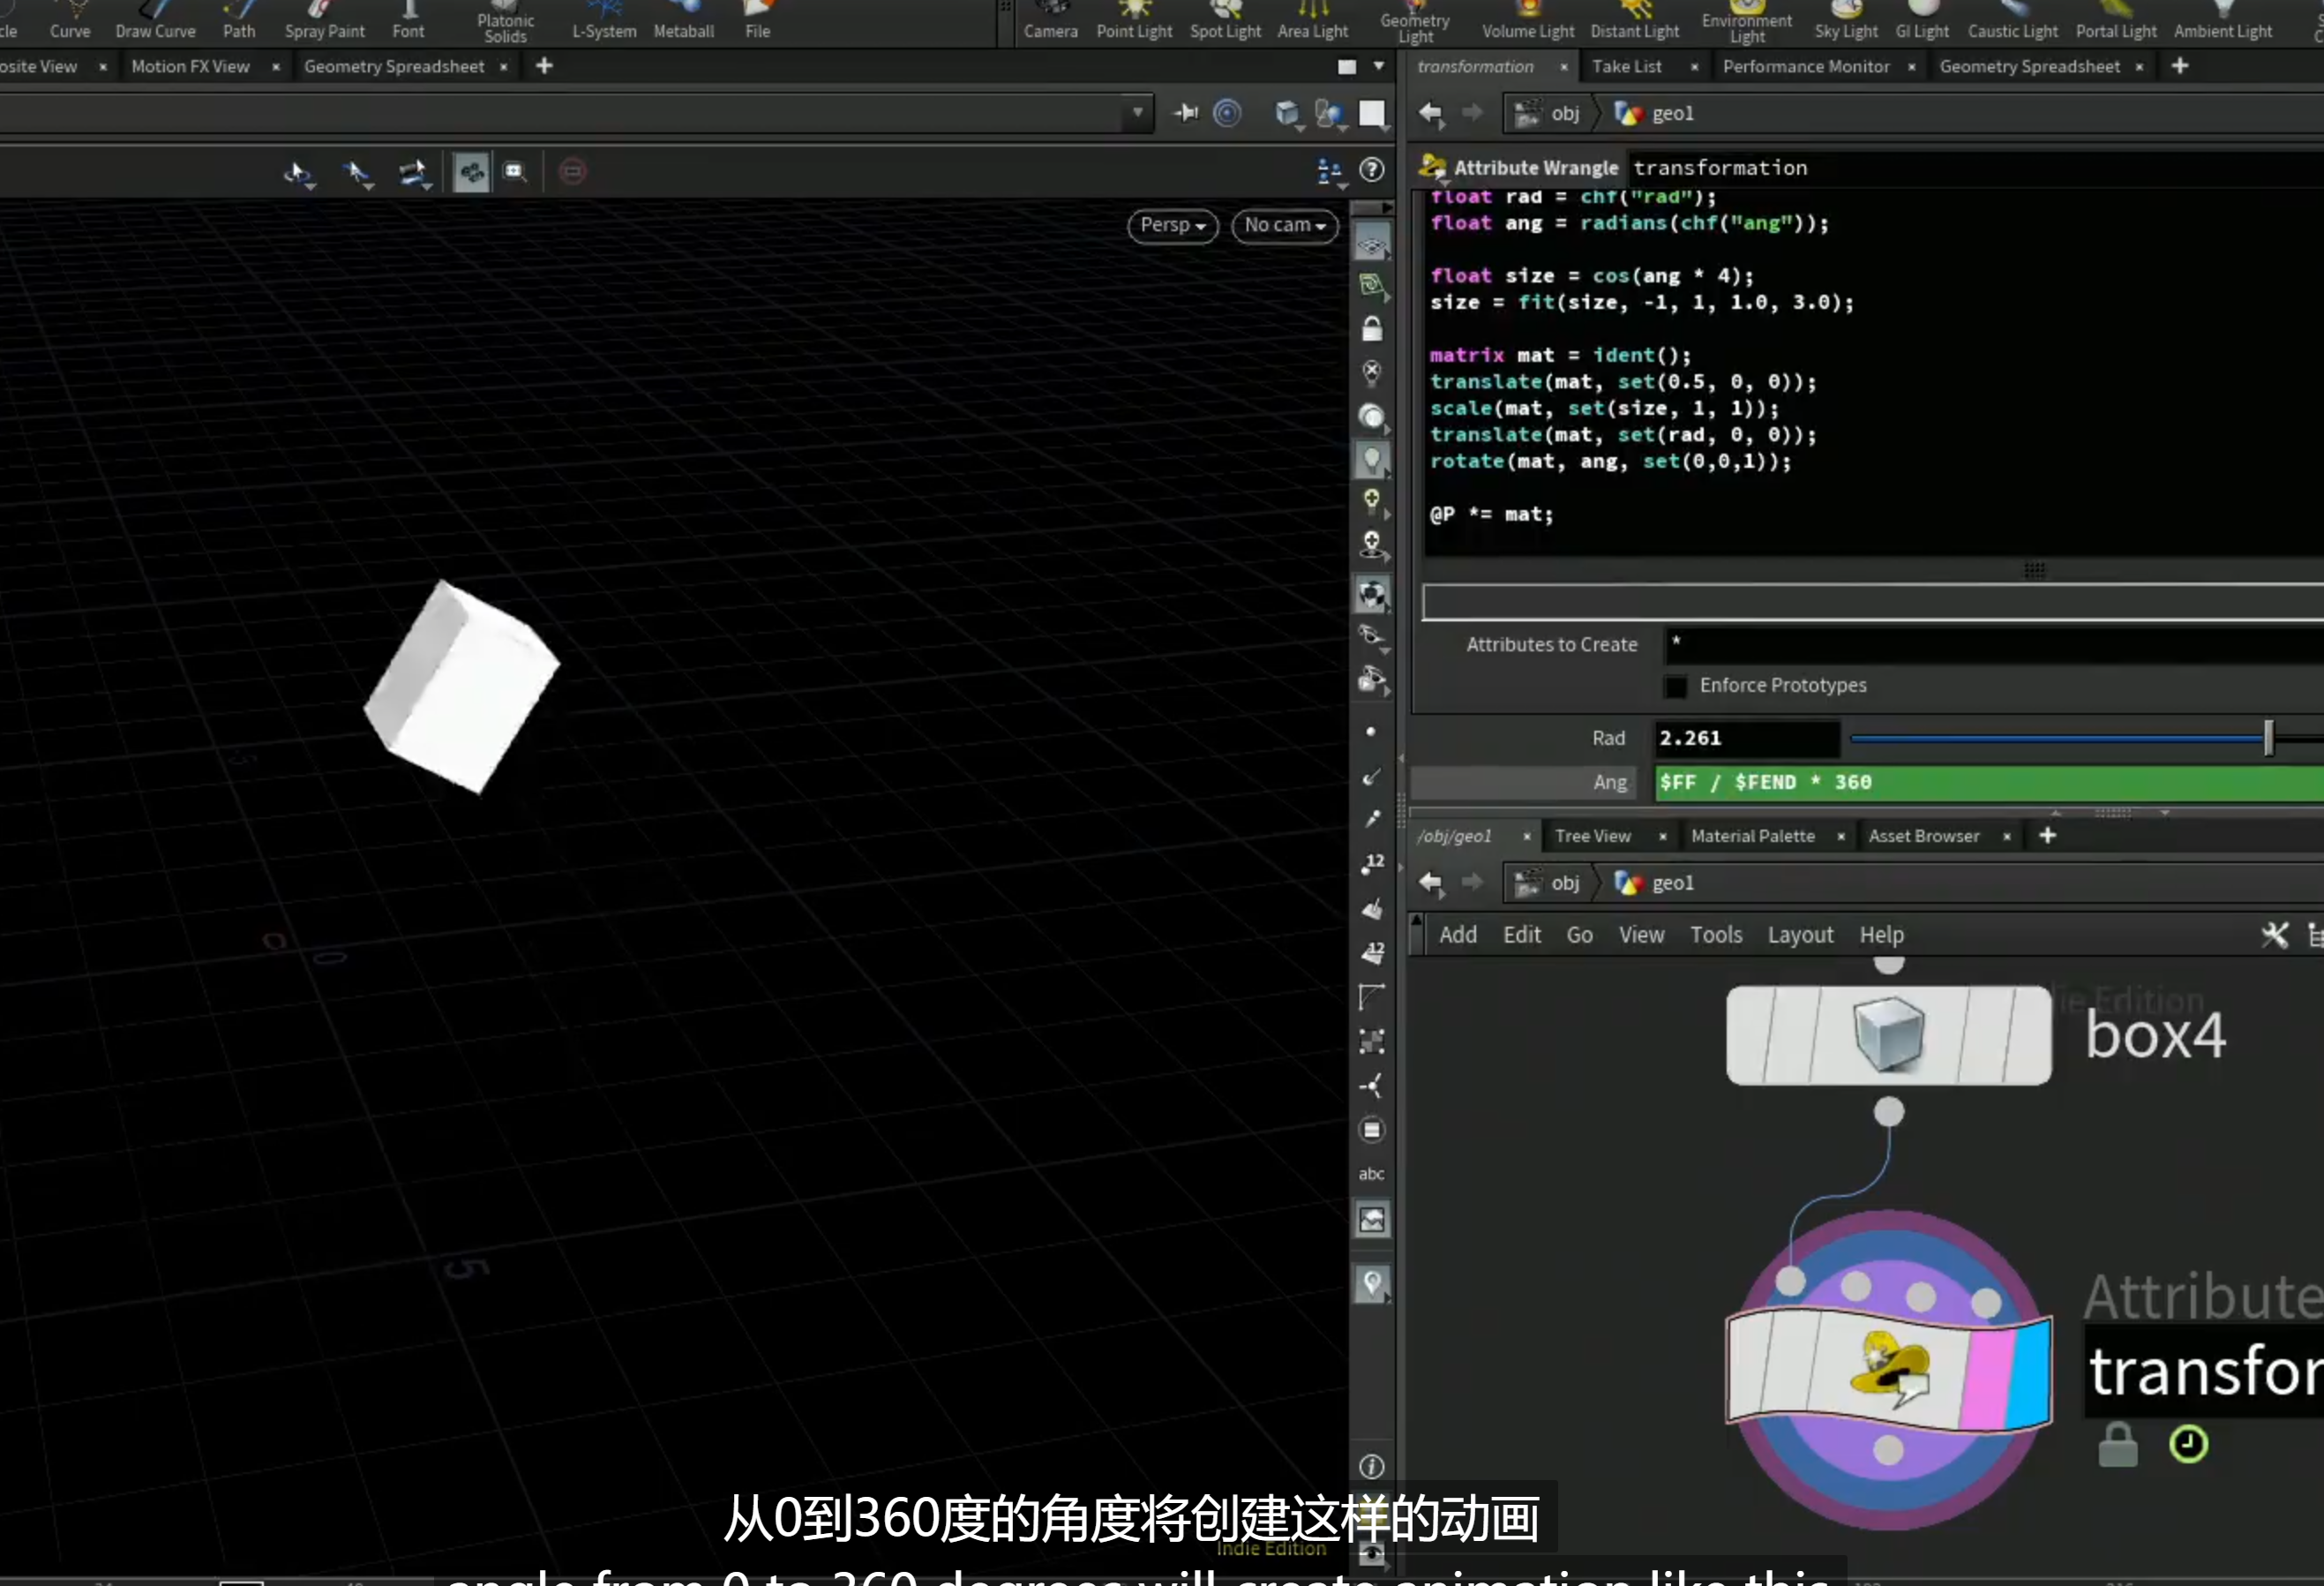
Task: Select the Point Light shelf tool
Action: (x=1134, y=21)
